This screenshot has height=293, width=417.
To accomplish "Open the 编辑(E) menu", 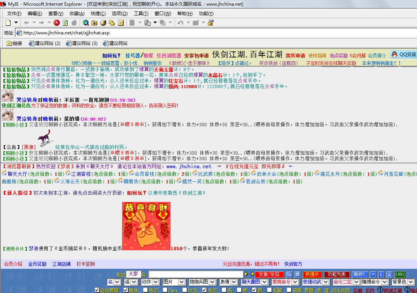I will 35,14.
